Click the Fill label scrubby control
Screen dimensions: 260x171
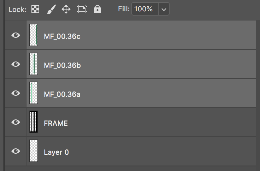pos(124,9)
